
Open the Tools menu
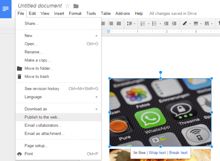point(91,13)
